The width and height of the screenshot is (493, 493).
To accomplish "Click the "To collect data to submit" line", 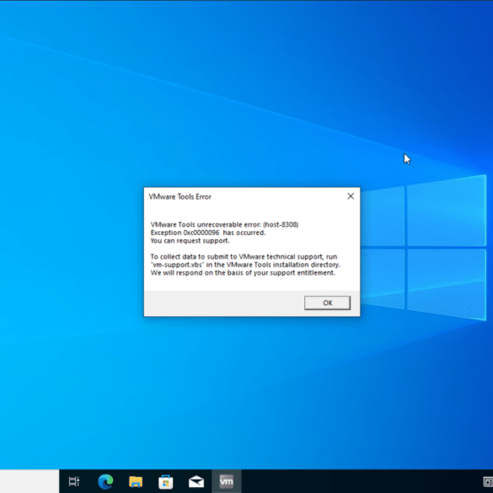I will coord(244,256).
